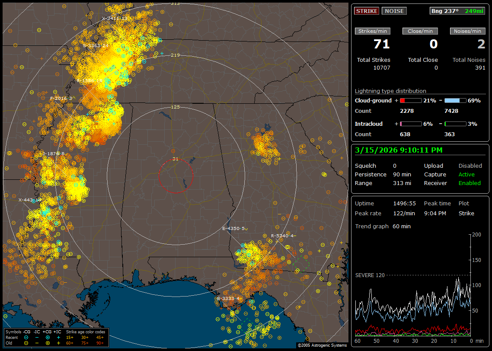Click the Close/min label button
Screen dimensions: 492x351
click(420, 31)
